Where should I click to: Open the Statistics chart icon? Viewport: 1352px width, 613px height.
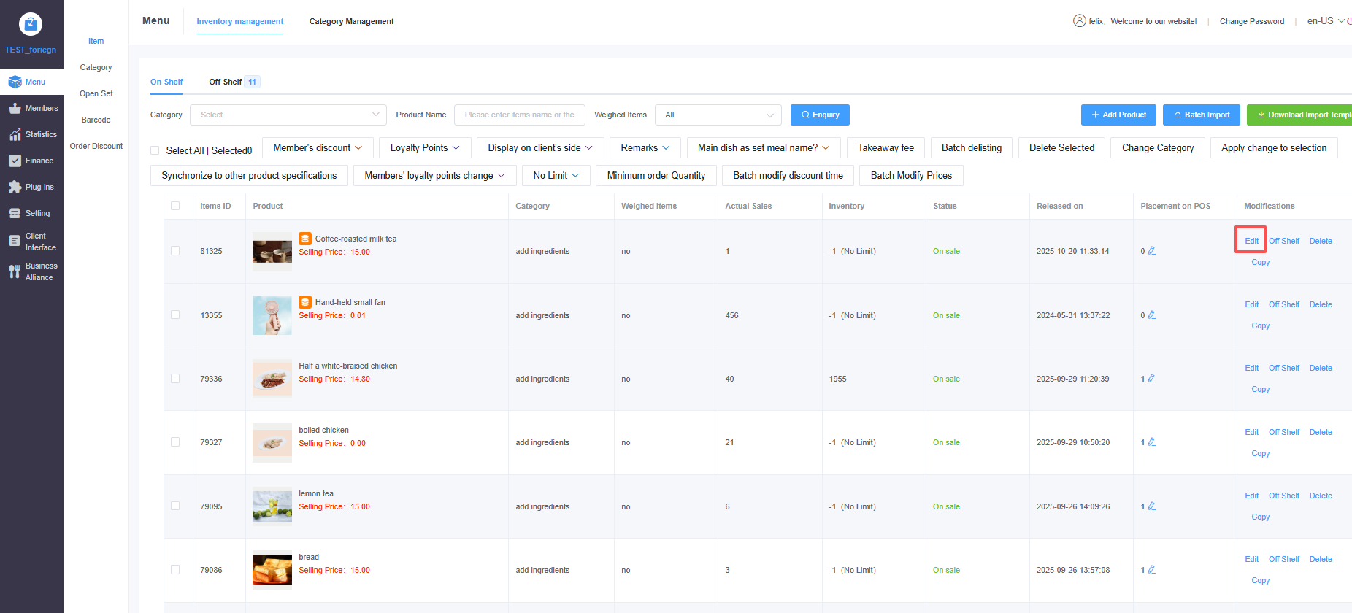tap(15, 135)
